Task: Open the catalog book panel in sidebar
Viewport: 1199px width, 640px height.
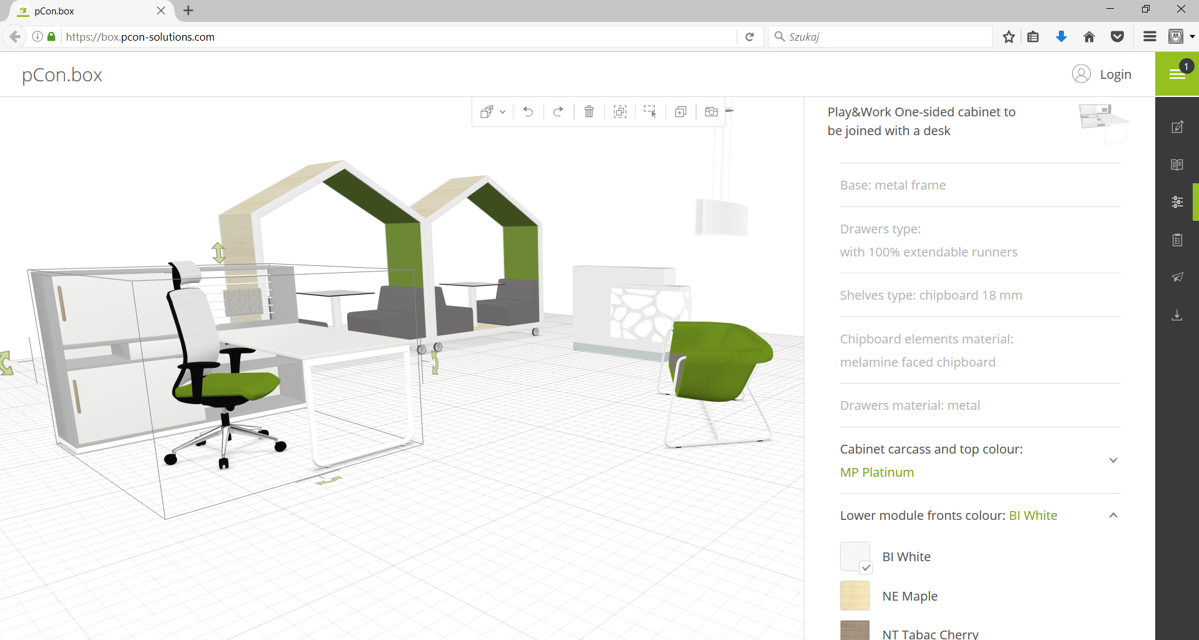Action: tap(1177, 165)
